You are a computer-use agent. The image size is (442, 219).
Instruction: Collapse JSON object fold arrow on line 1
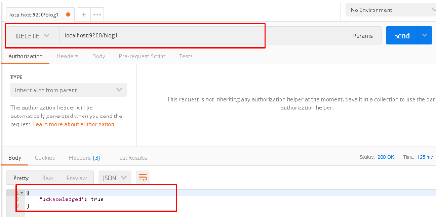[22, 193]
